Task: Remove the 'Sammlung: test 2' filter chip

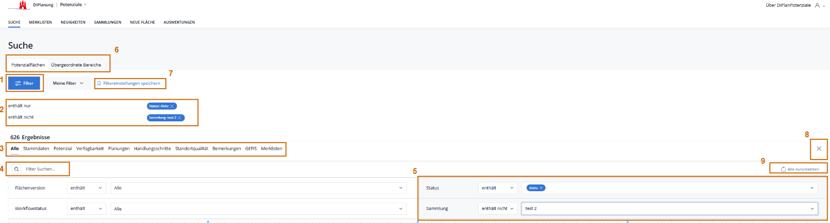Action: point(180,118)
